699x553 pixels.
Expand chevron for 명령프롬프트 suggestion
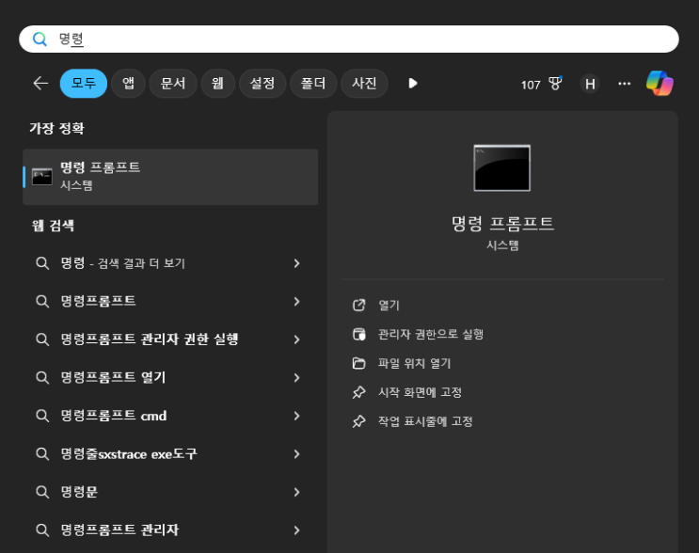click(x=297, y=302)
